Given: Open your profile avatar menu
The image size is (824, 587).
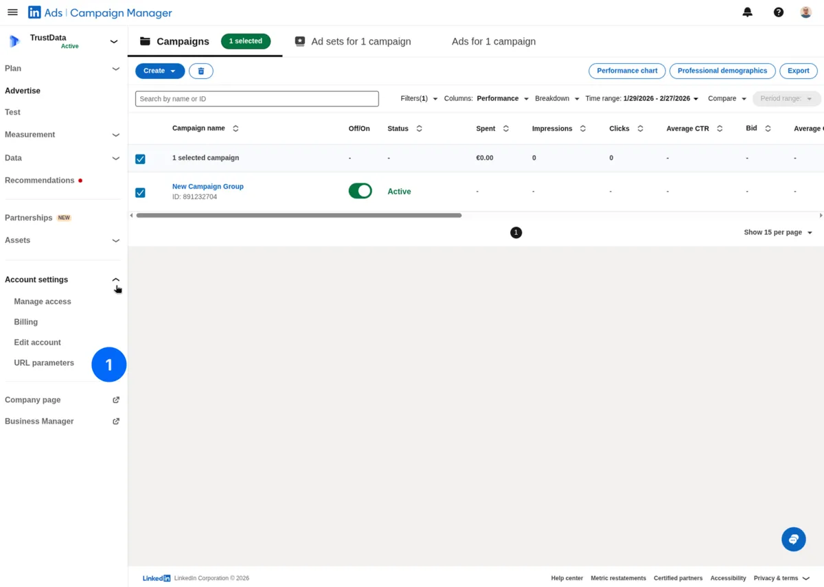Looking at the screenshot, I should pos(805,12).
